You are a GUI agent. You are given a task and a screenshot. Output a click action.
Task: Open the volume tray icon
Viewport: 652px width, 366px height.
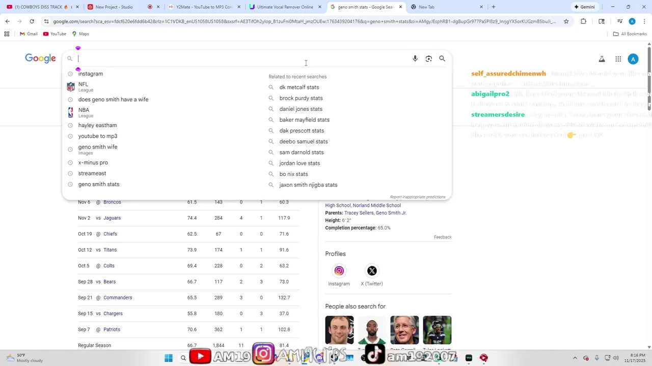616,358
